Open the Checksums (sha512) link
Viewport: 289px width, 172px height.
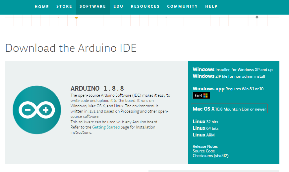click(210, 156)
